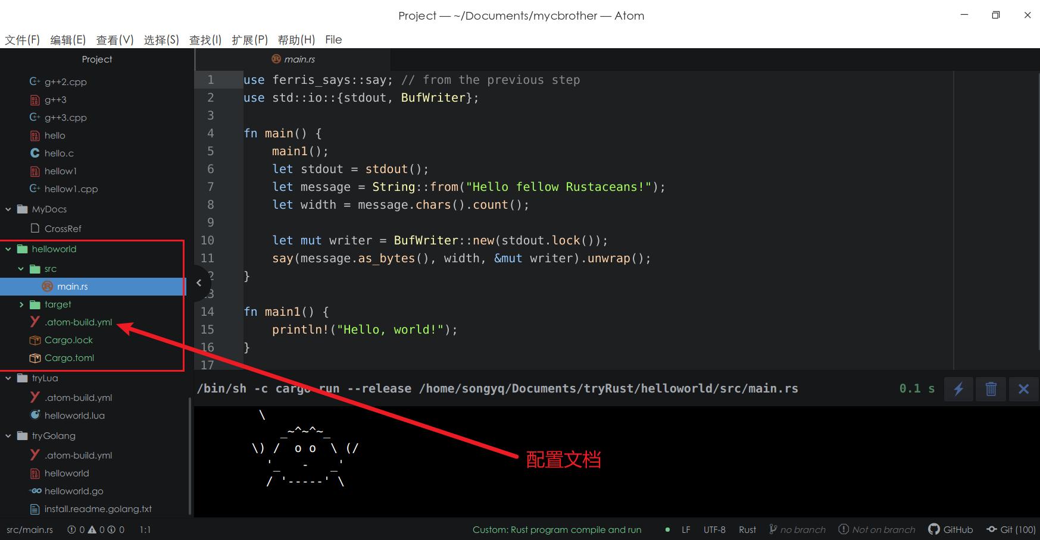The image size is (1040, 540).
Task: Open GitHub panel from status bar
Action: 951,529
